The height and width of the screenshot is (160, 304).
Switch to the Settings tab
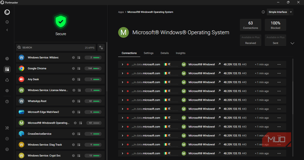pyautogui.click(x=148, y=53)
